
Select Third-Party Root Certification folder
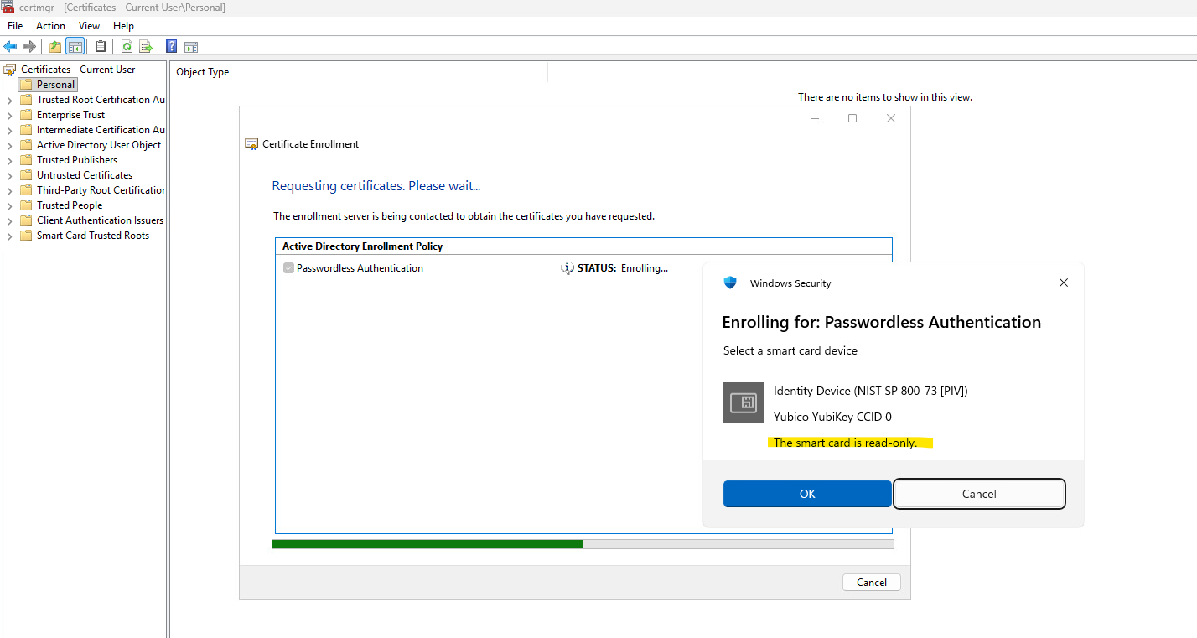coord(92,190)
